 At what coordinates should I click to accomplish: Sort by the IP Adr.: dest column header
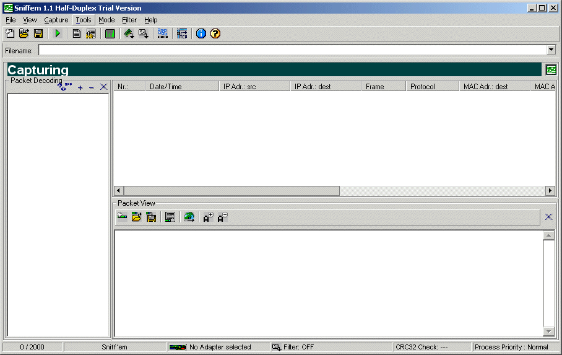click(x=326, y=87)
